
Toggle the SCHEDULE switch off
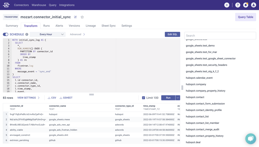point(5,34)
